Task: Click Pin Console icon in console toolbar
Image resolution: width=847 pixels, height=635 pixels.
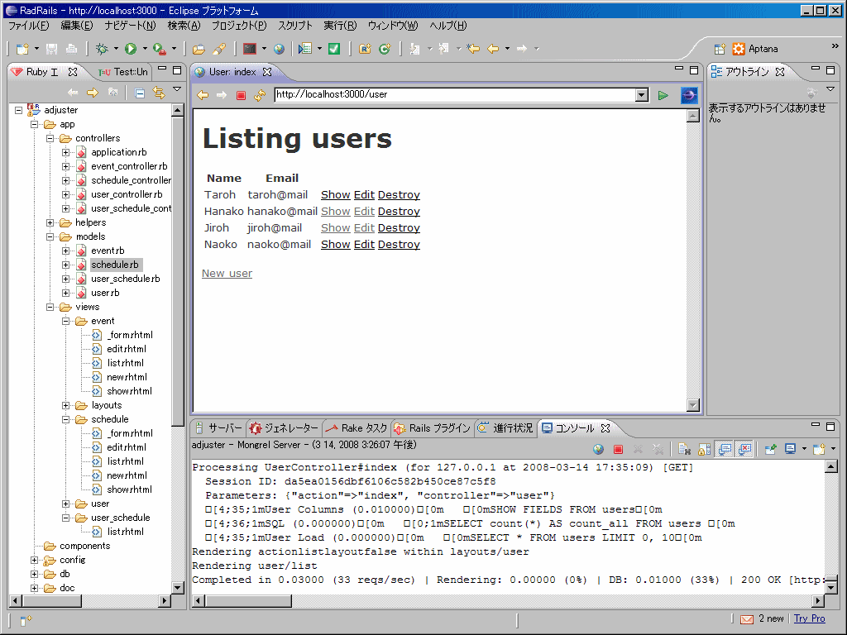Action: pyautogui.click(x=771, y=449)
